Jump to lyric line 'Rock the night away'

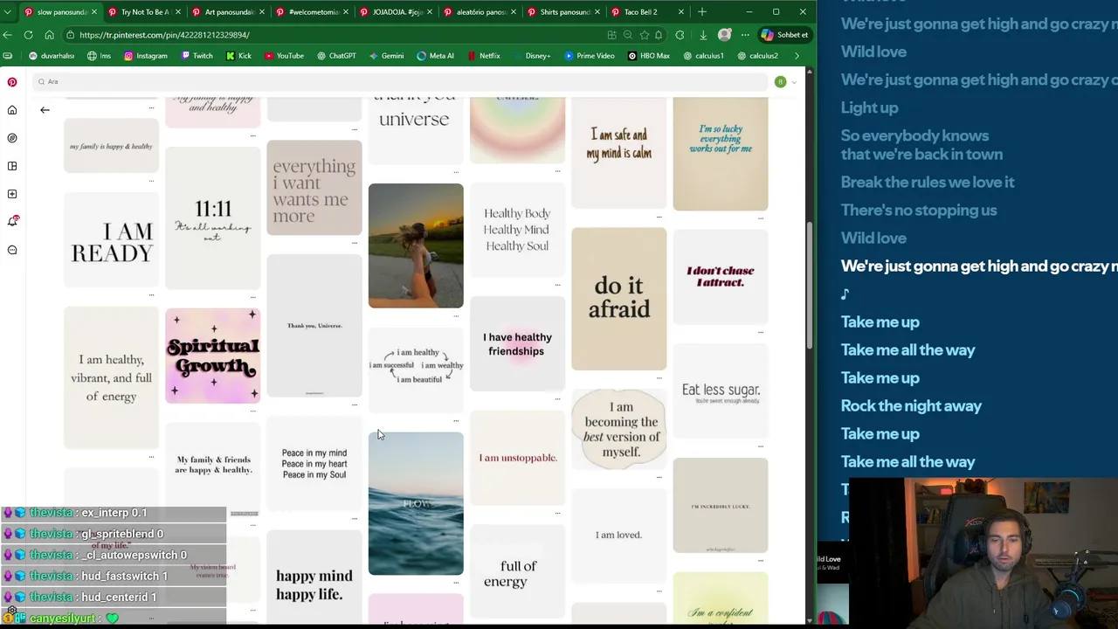tap(911, 405)
